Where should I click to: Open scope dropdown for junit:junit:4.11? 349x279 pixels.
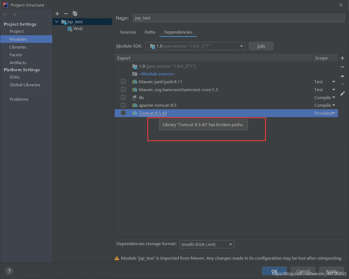[333, 82]
